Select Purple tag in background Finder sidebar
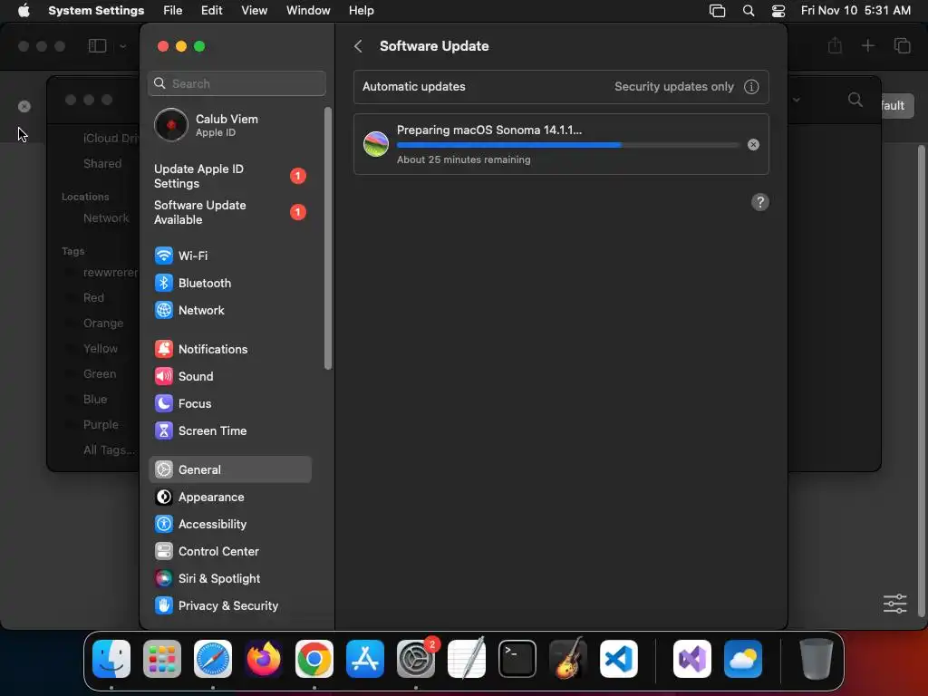Image resolution: width=928 pixels, height=696 pixels. (x=101, y=424)
